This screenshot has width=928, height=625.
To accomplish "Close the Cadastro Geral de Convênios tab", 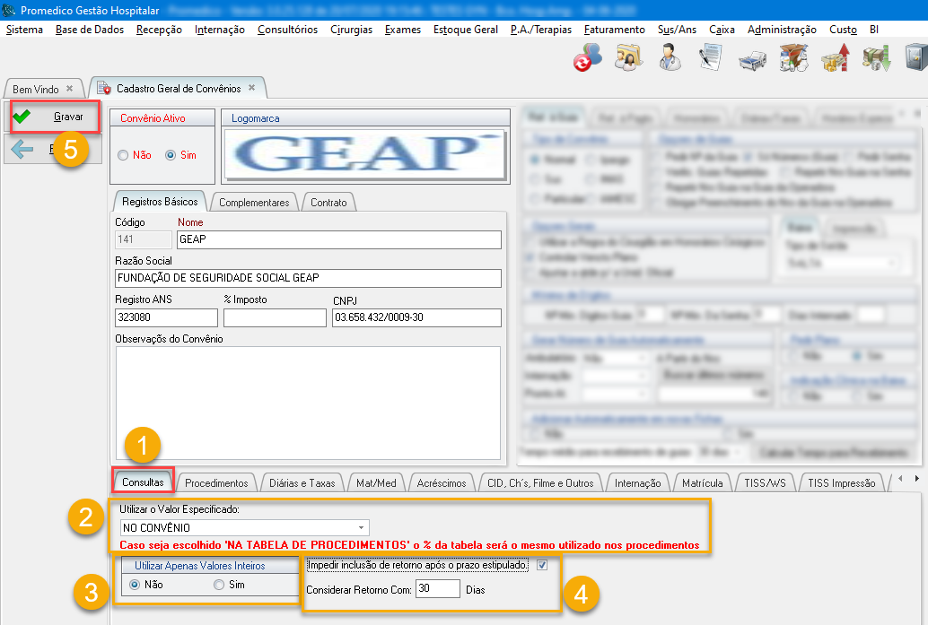I will pos(252,88).
